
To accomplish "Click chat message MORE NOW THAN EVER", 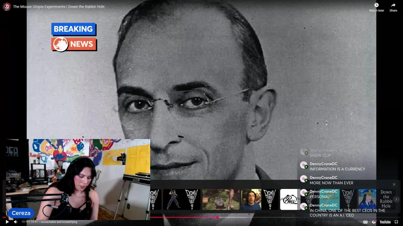I will point(332,183).
